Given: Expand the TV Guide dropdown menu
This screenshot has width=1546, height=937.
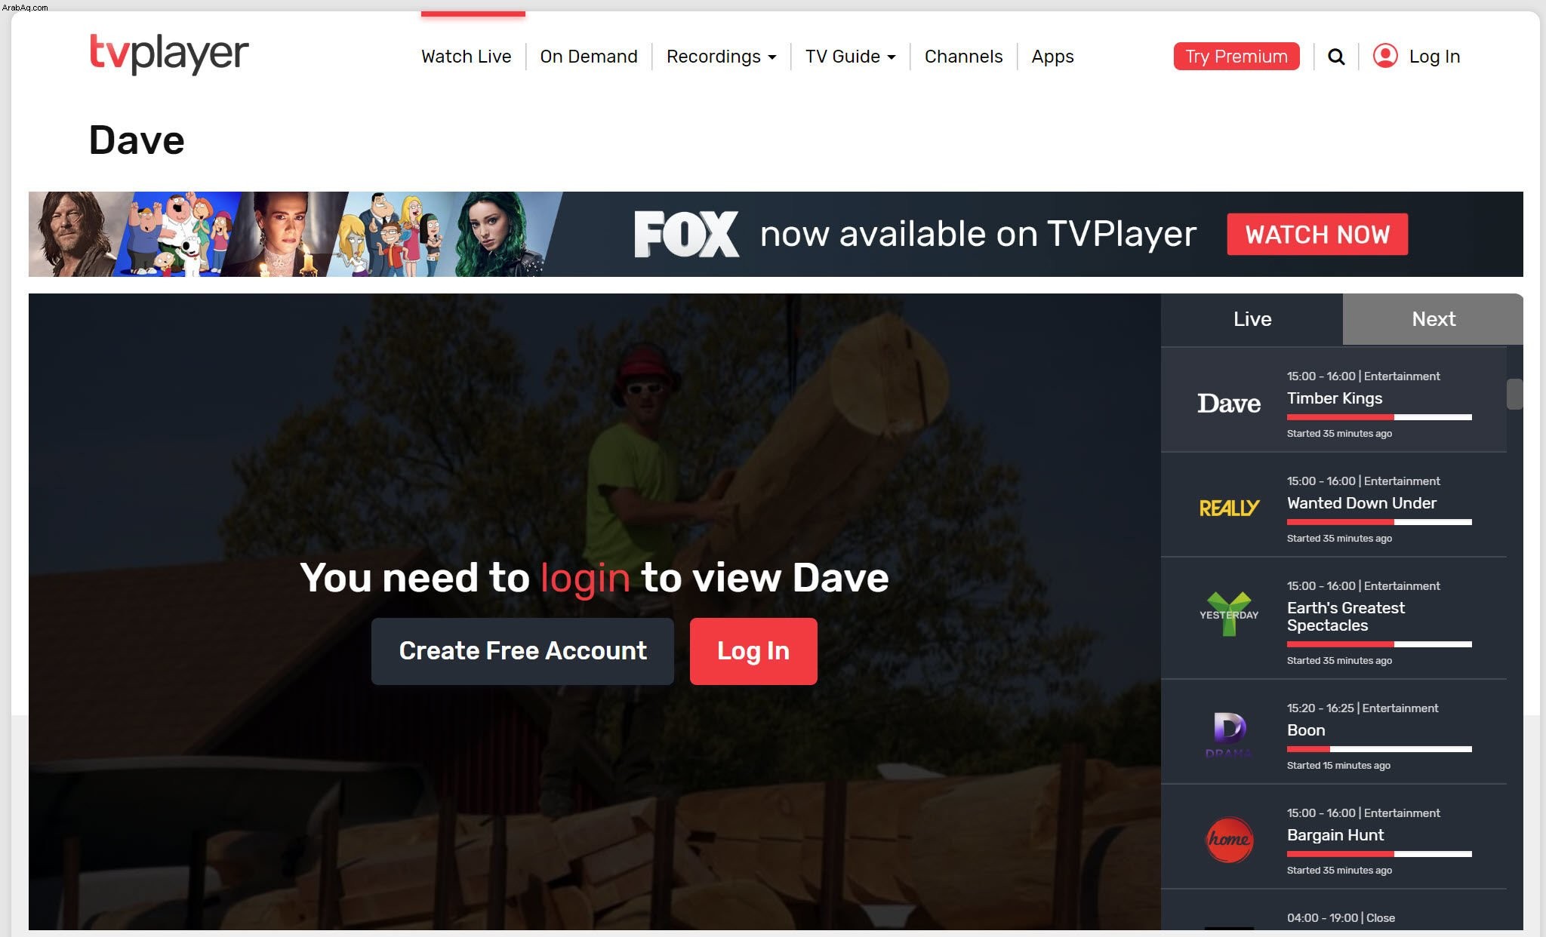Looking at the screenshot, I should (x=850, y=57).
